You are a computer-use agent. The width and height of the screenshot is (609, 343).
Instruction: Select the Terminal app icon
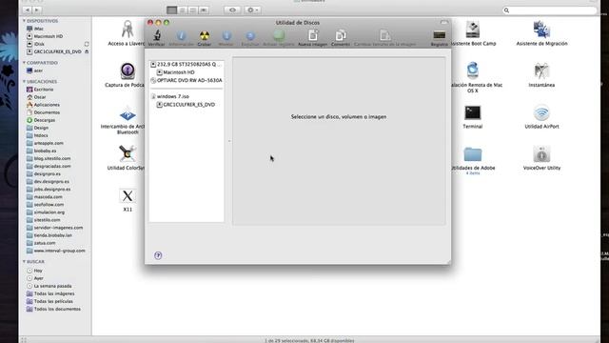[x=473, y=112]
